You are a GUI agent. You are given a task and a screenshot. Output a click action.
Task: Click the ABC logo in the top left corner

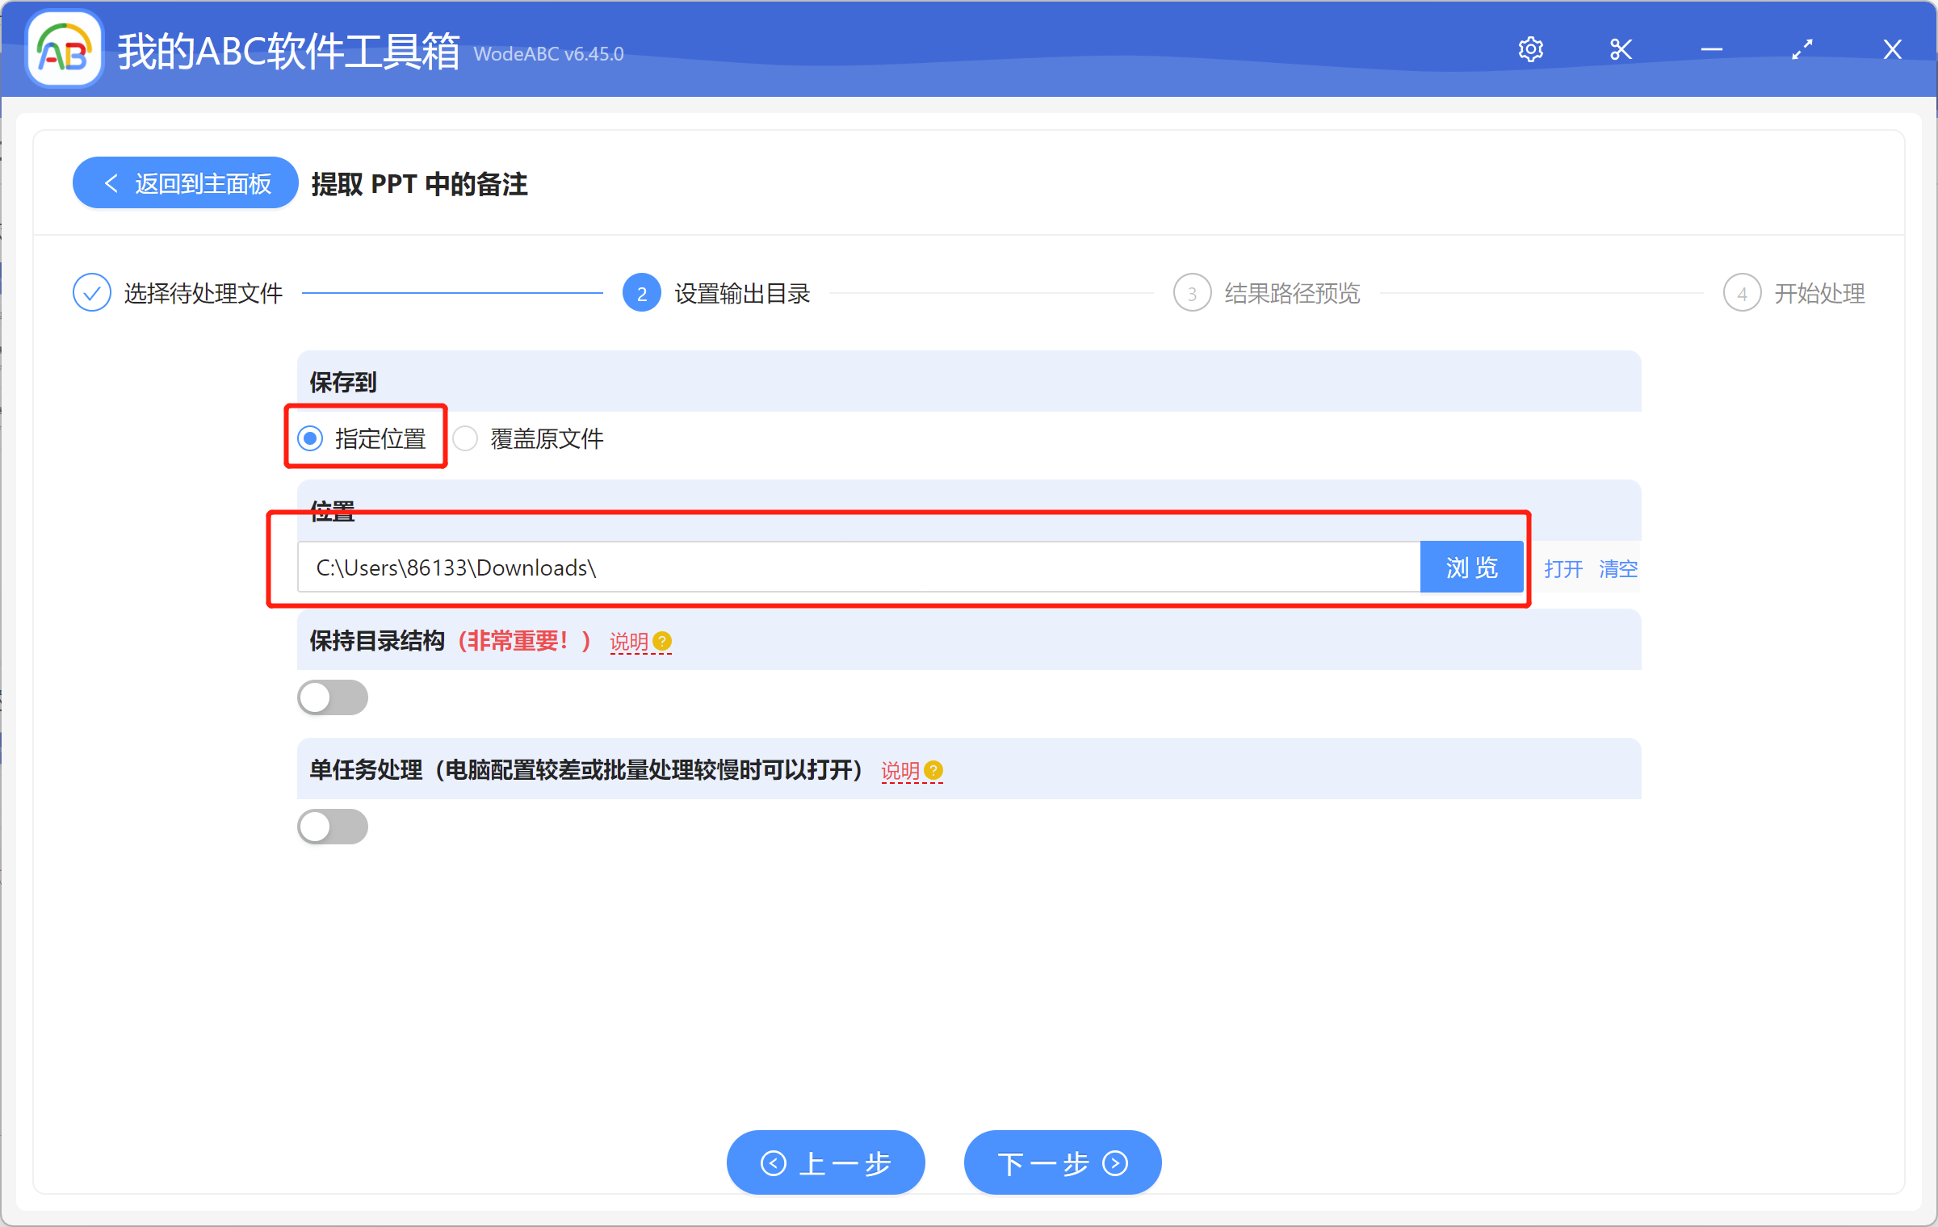pyautogui.click(x=63, y=48)
